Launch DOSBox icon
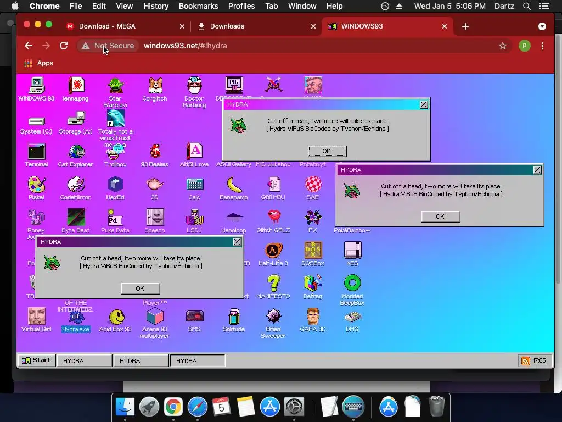This screenshot has height=422, width=562. (x=312, y=254)
